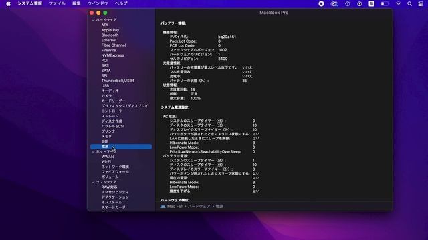
Task: Select カメラ in sidebar
Action: coord(106,96)
